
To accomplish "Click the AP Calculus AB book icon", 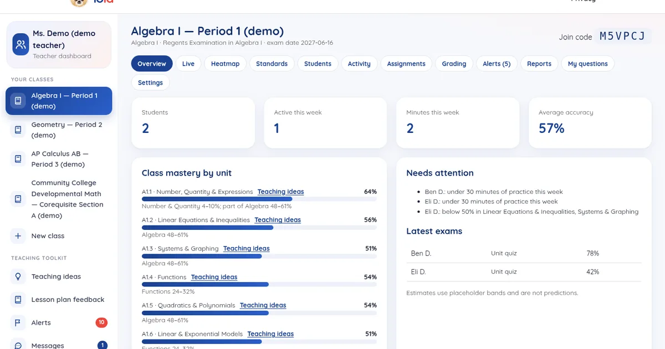I will coord(18,159).
